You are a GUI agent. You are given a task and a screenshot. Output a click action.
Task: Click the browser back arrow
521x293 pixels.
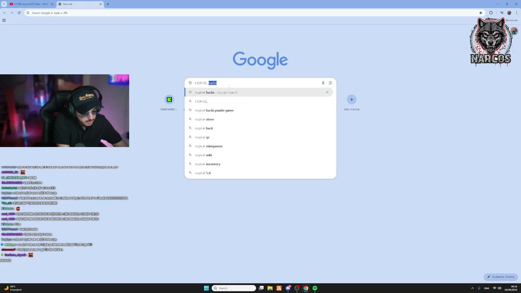pyautogui.click(x=4, y=13)
